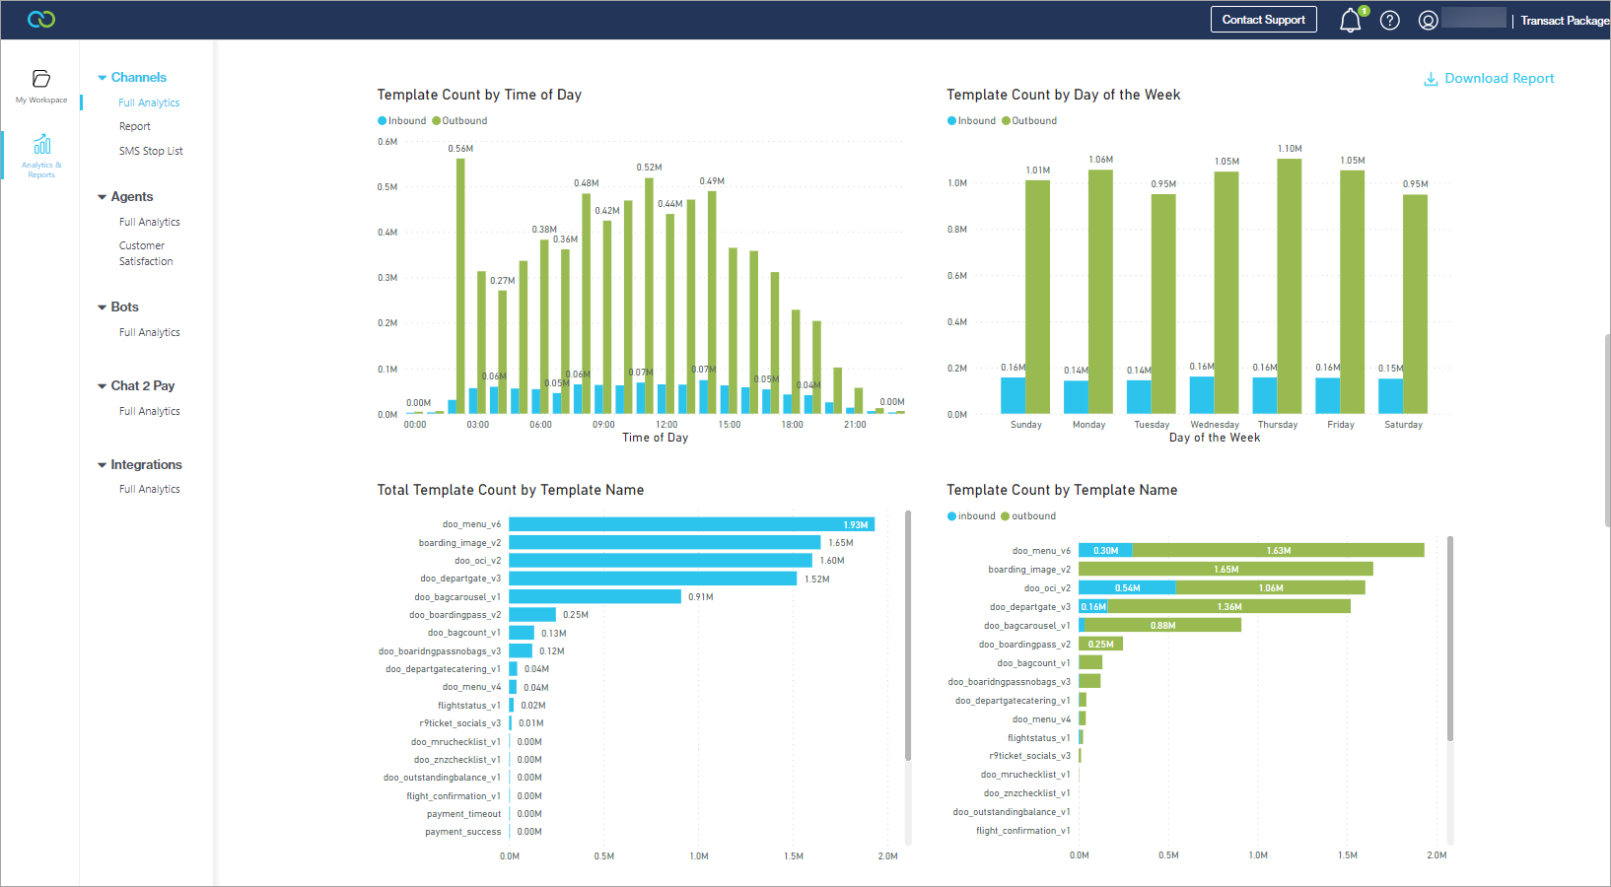Open SMS Stop List under Channels
Image resolution: width=1611 pixels, height=887 pixels.
point(151,151)
